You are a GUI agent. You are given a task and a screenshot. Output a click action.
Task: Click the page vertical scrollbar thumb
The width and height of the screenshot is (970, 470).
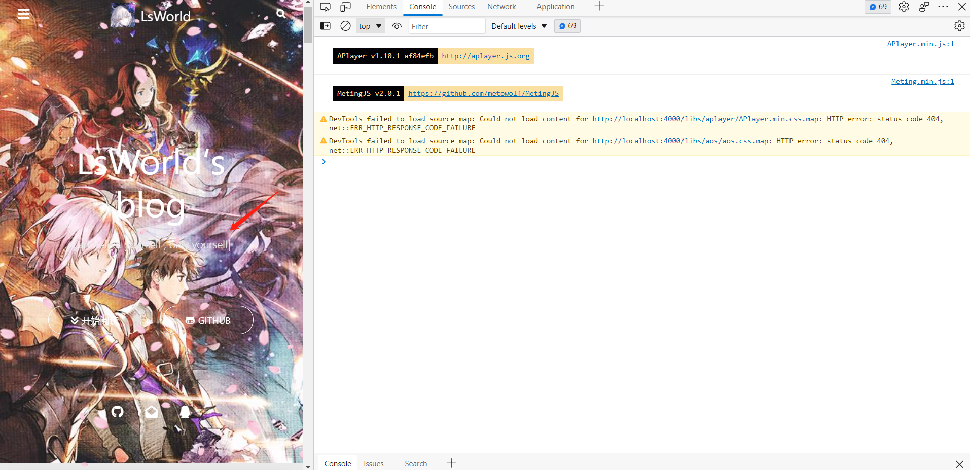click(308, 24)
